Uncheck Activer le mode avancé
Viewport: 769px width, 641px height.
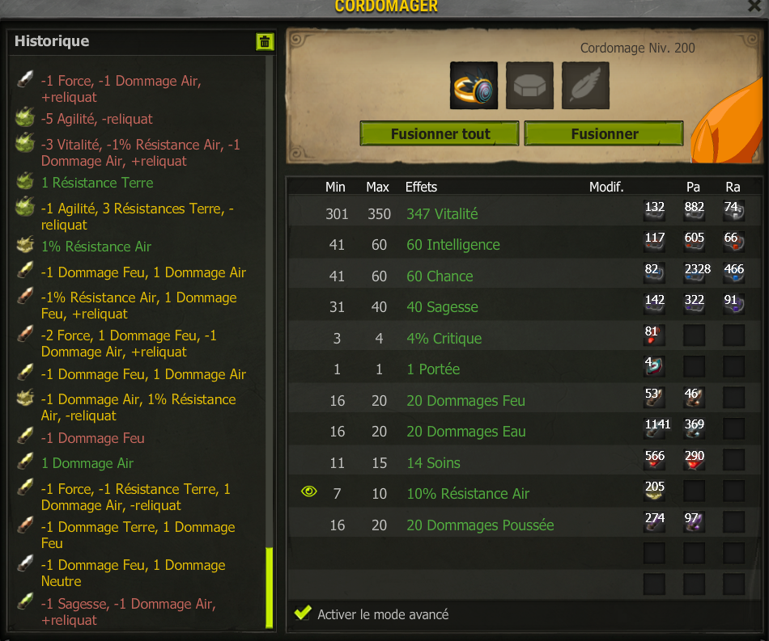click(x=303, y=613)
